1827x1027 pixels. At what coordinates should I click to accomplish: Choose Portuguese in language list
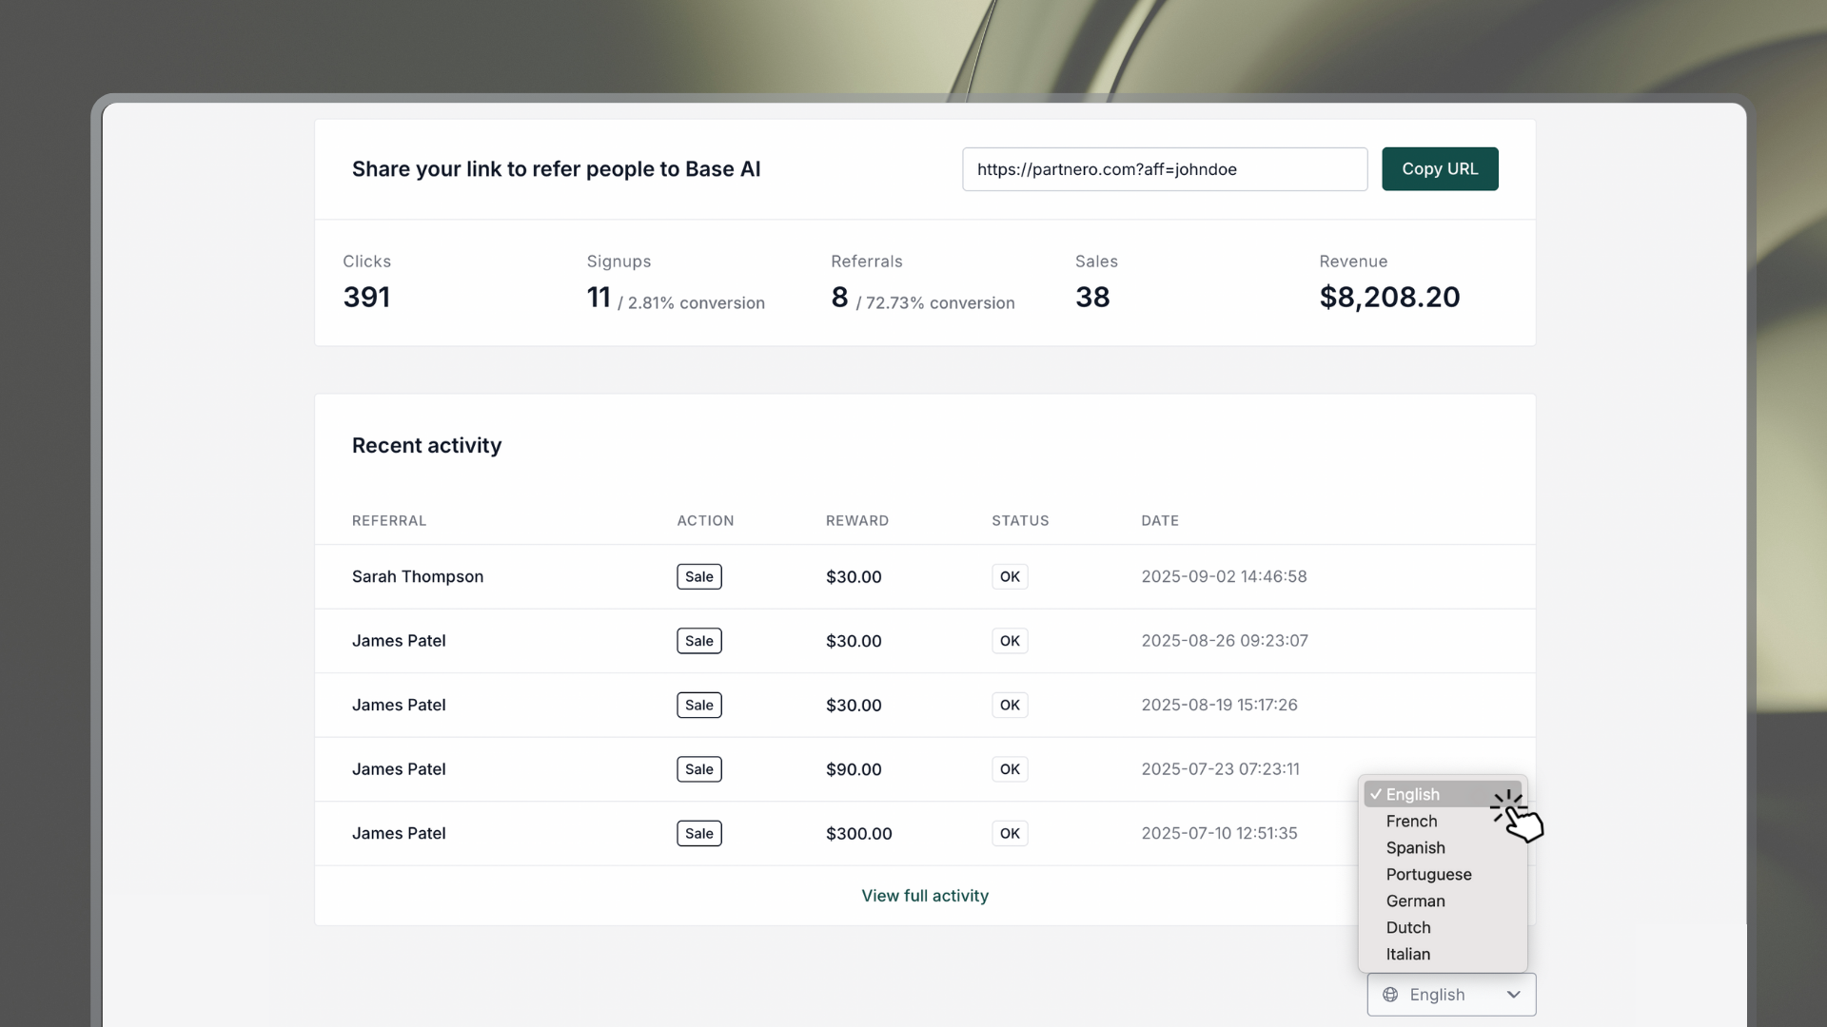click(x=1428, y=875)
